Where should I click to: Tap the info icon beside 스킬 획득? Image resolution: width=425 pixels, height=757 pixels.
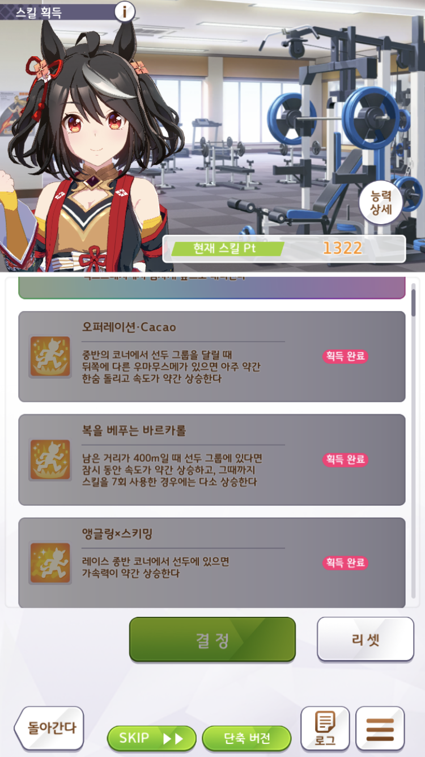click(125, 11)
